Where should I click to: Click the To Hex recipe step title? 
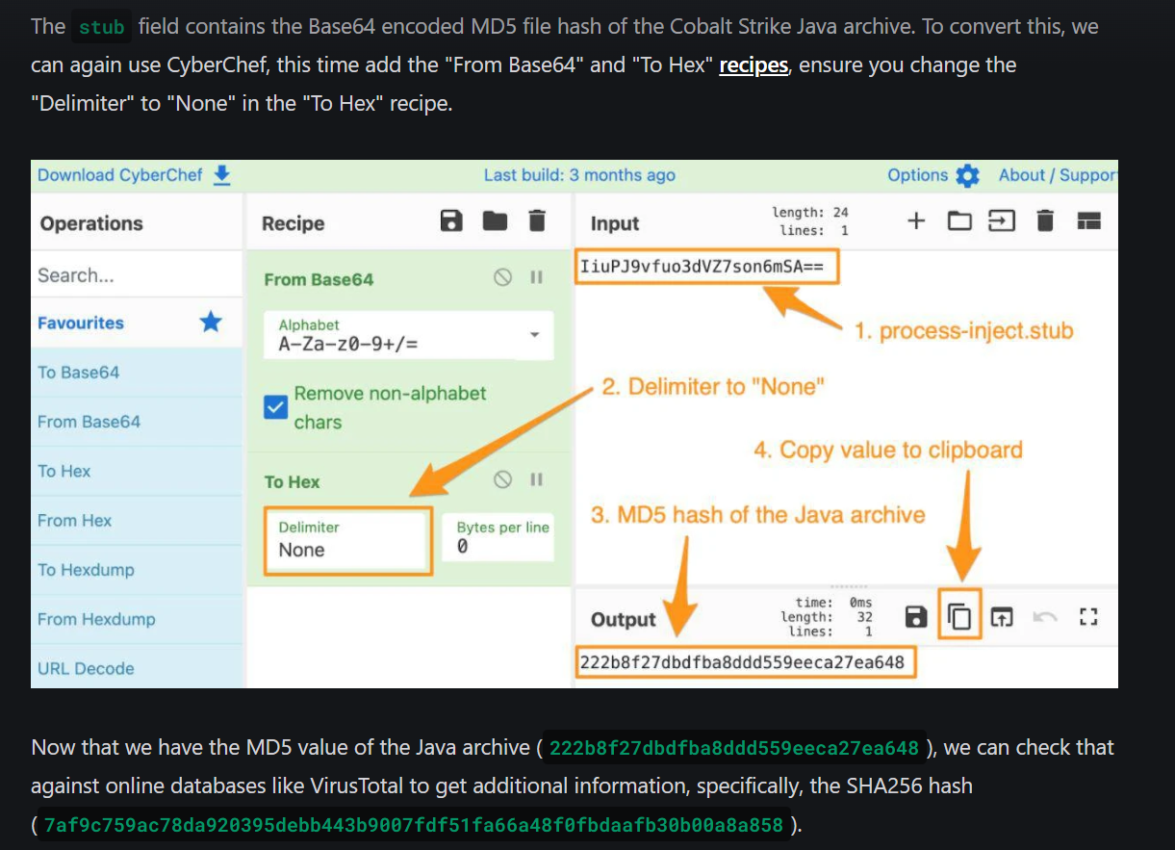(x=293, y=482)
